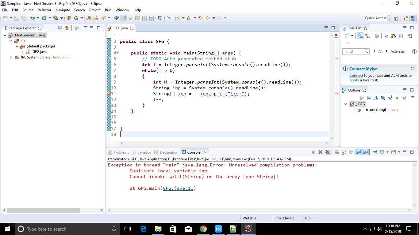Open Microsoft Edge from taskbar
The image size is (419, 235).
point(143,229)
